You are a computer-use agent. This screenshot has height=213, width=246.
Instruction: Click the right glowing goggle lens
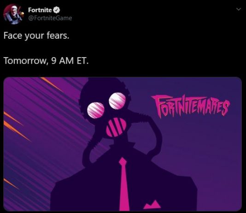pos(117,101)
